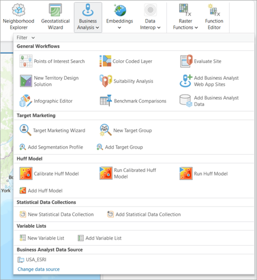
Task: Click the Evaluate Site icon
Action: click(x=186, y=61)
